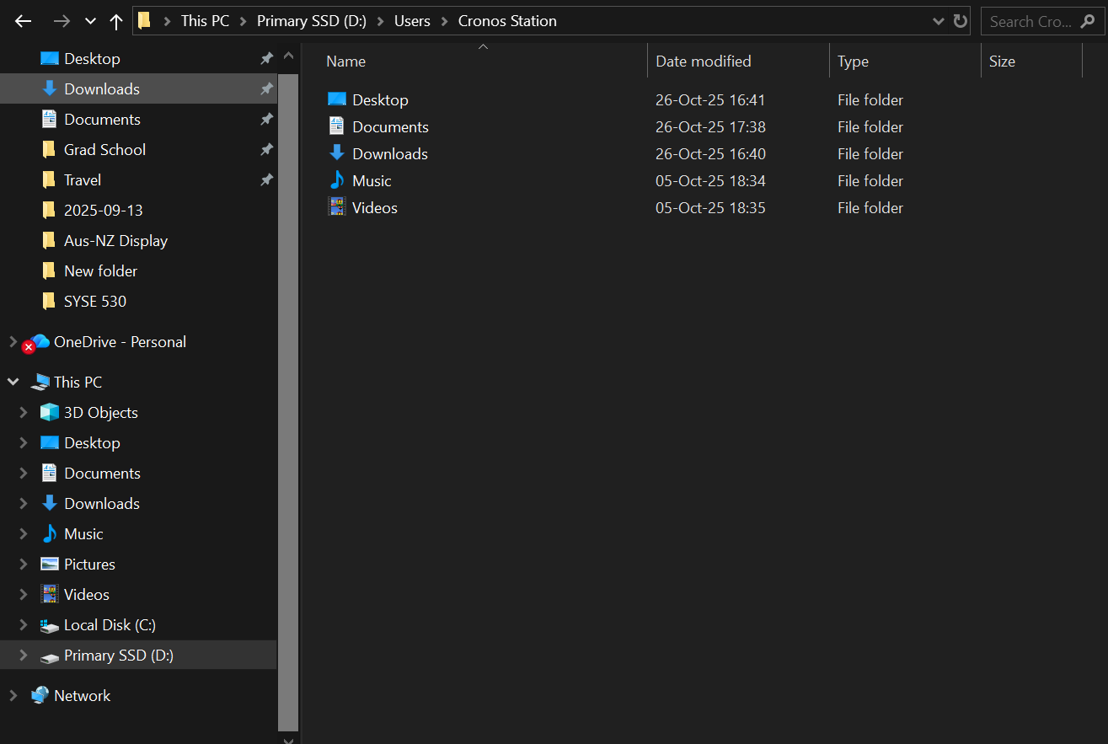Sort by the Type column header

[905, 61]
